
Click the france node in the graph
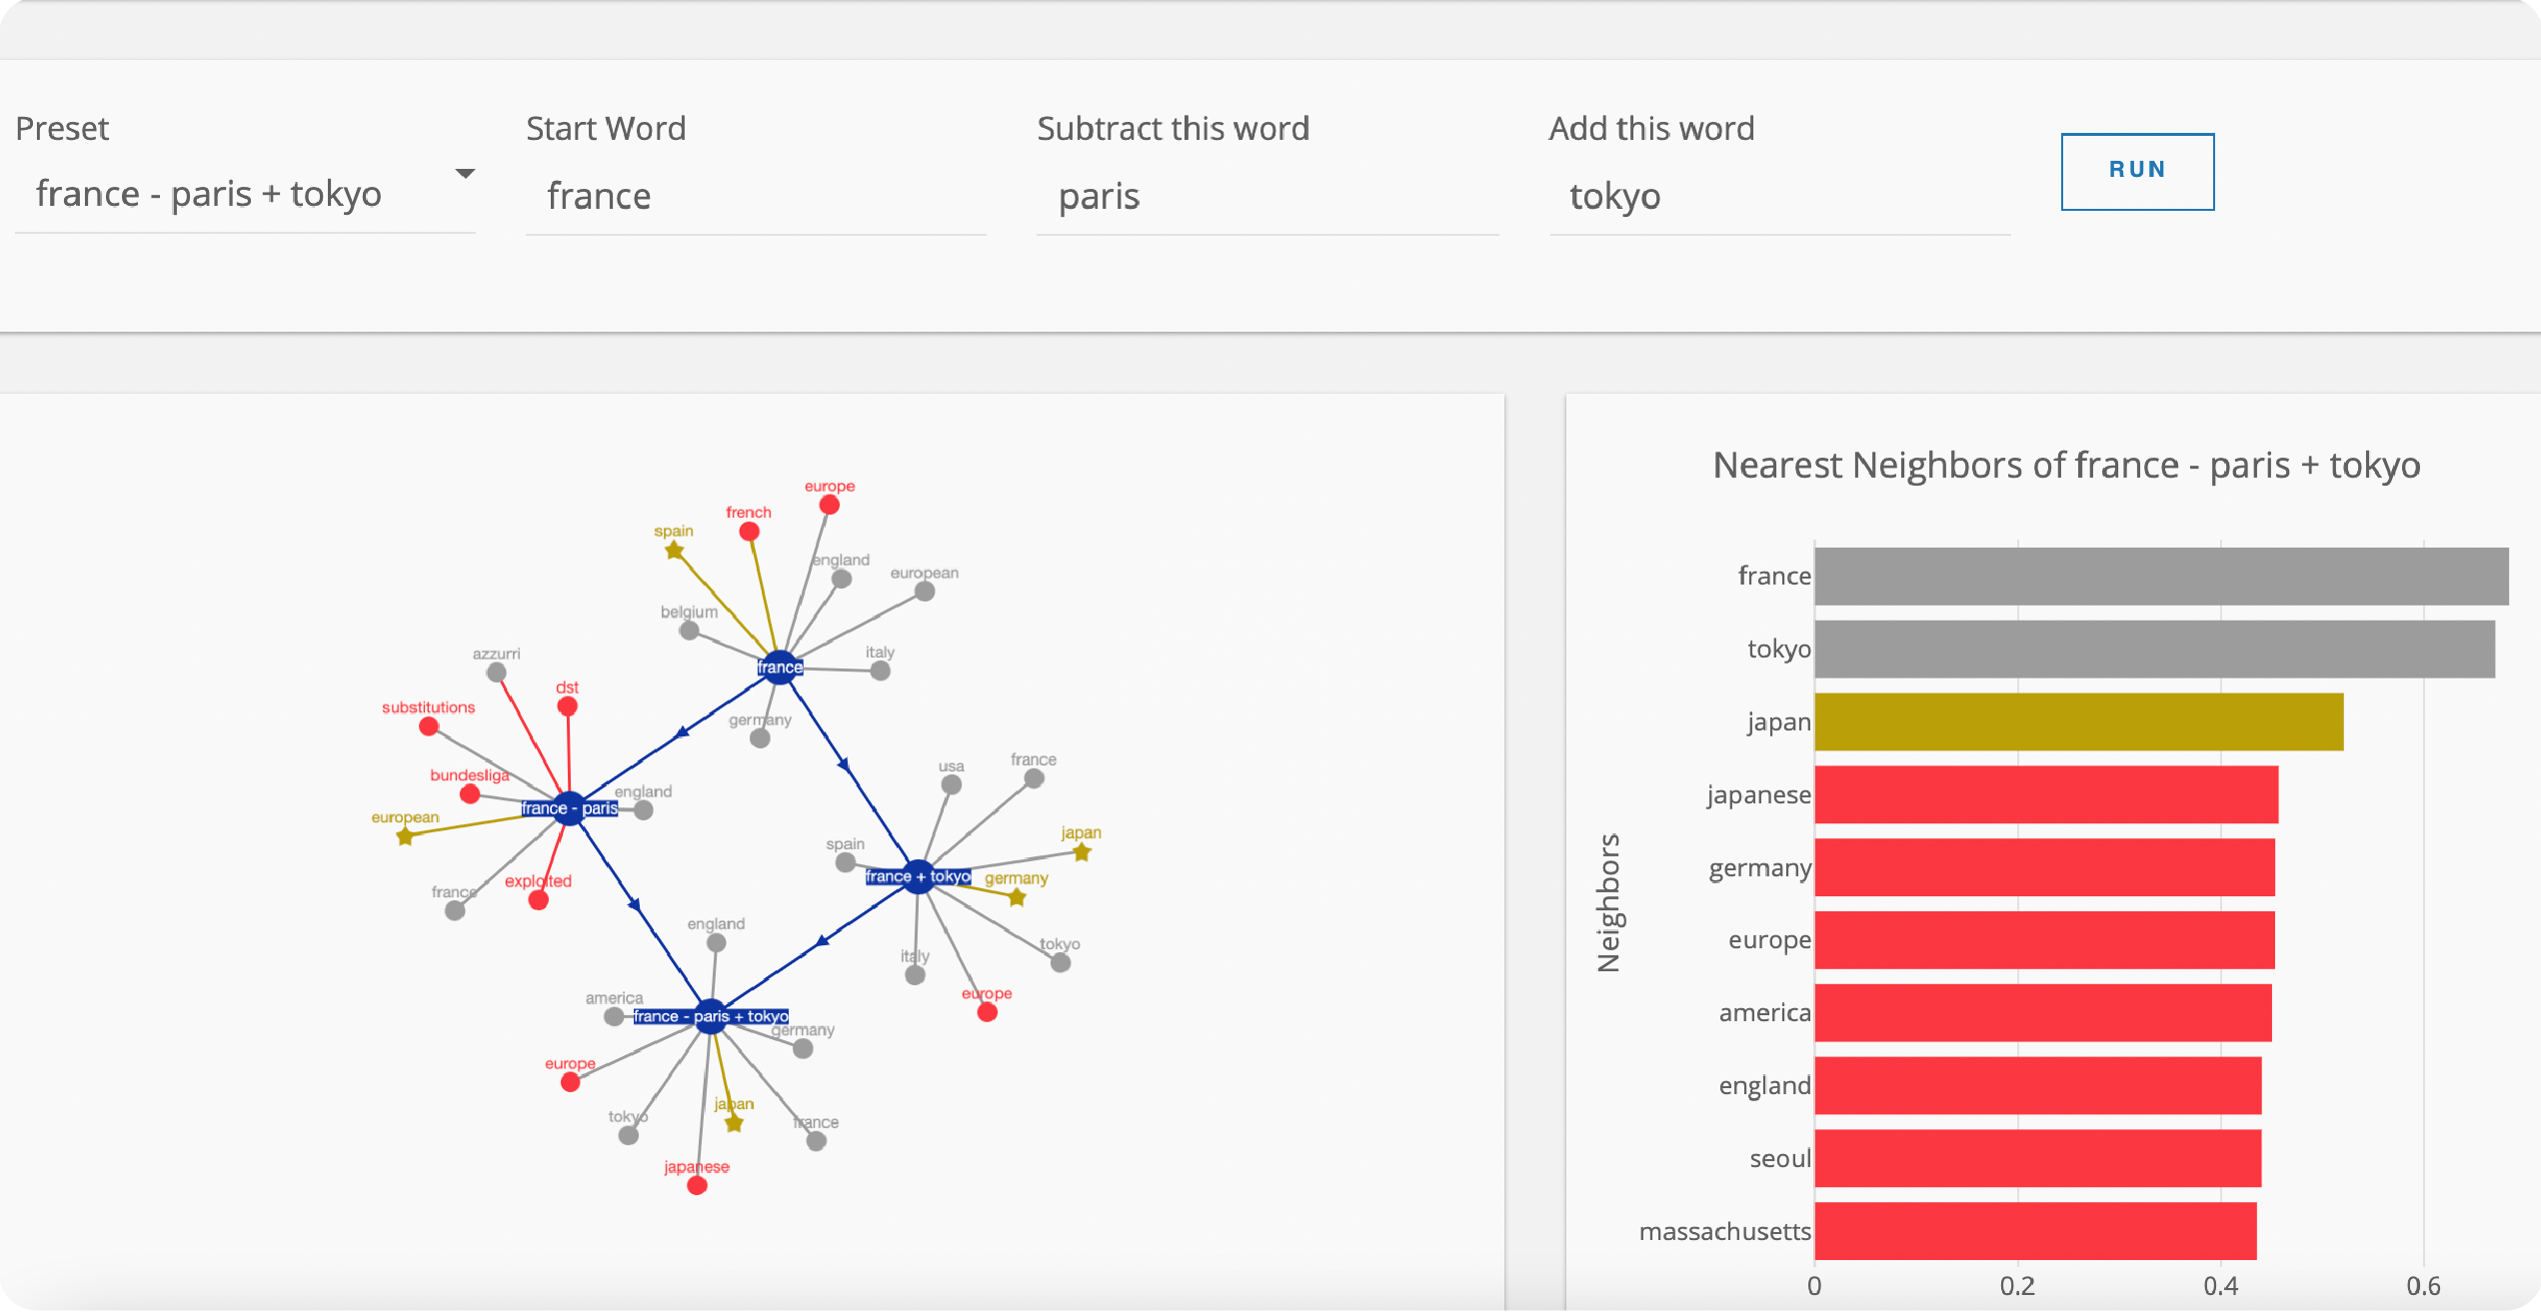780,657
